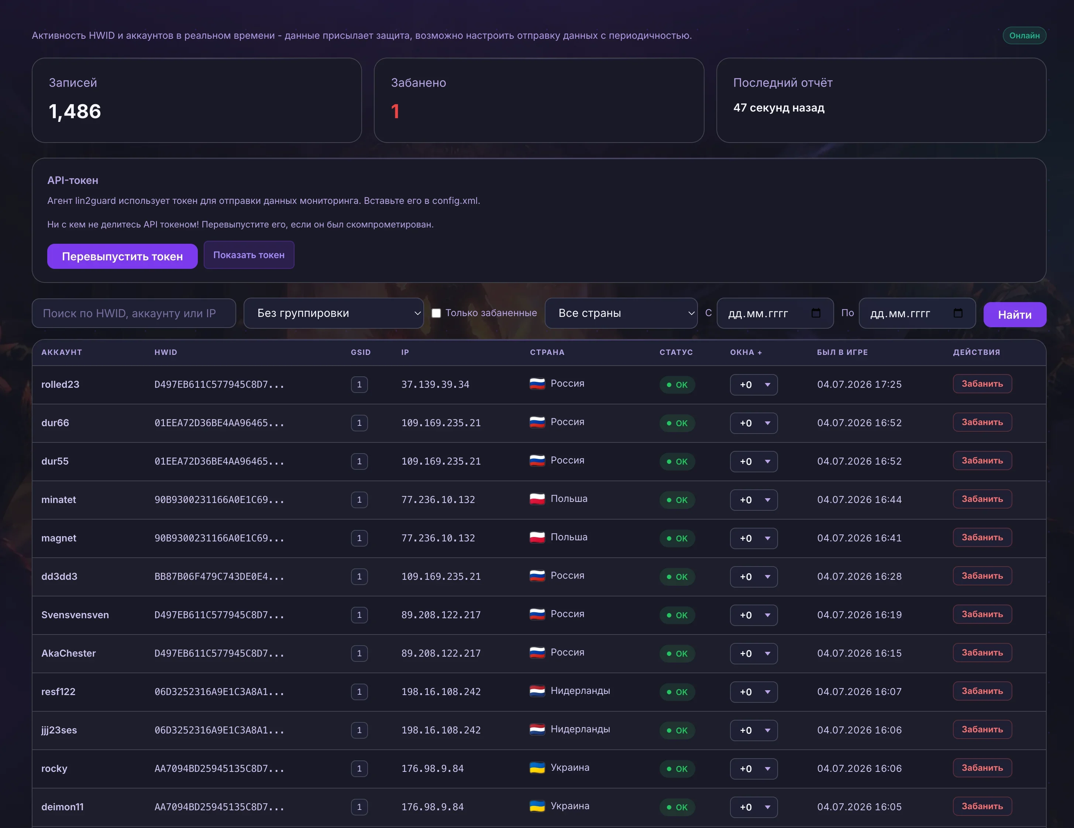Screen dimensions: 1074x828
Task: Open the +0 windows dropdown for dd3dd3
Action: click(753, 576)
